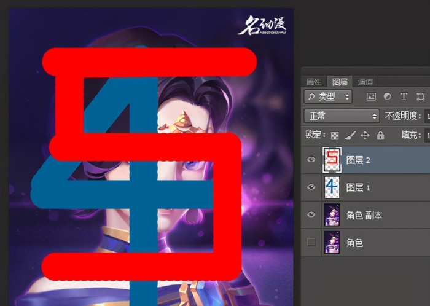The image size is (430, 306).
Task: Click the adjustment layer filter icon
Action: pos(387,96)
